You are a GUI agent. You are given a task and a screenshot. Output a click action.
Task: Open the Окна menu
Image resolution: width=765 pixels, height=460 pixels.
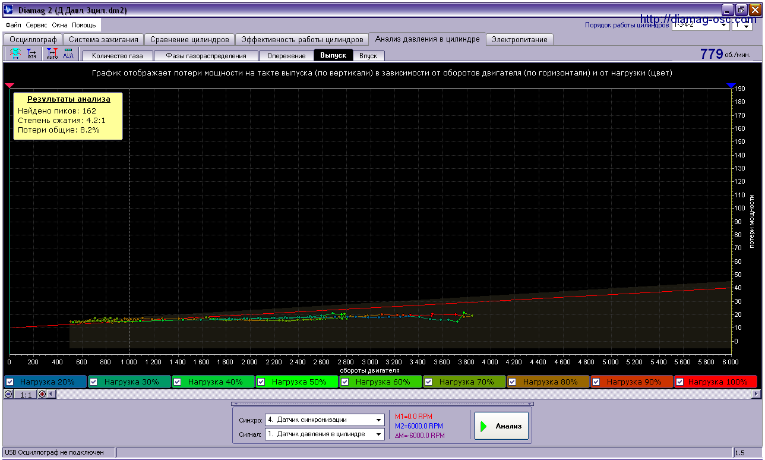click(59, 26)
